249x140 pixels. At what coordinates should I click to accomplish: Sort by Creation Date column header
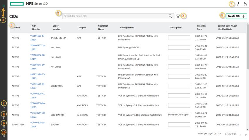[201, 28]
